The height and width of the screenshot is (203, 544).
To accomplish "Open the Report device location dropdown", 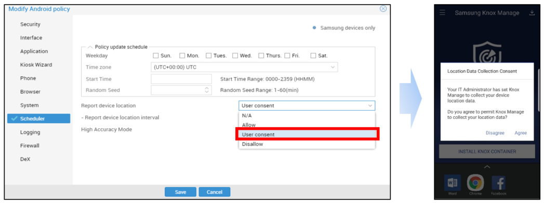I will [x=307, y=106].
